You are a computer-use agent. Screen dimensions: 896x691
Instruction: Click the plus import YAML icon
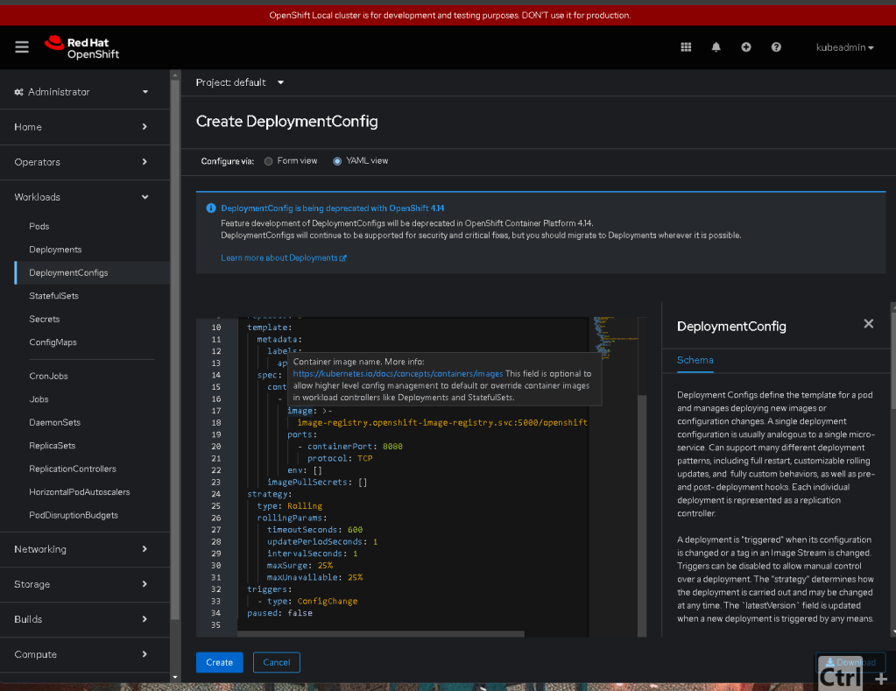point(745,47)
